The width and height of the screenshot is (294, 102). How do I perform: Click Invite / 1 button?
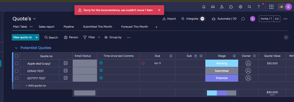pos(266,19)
